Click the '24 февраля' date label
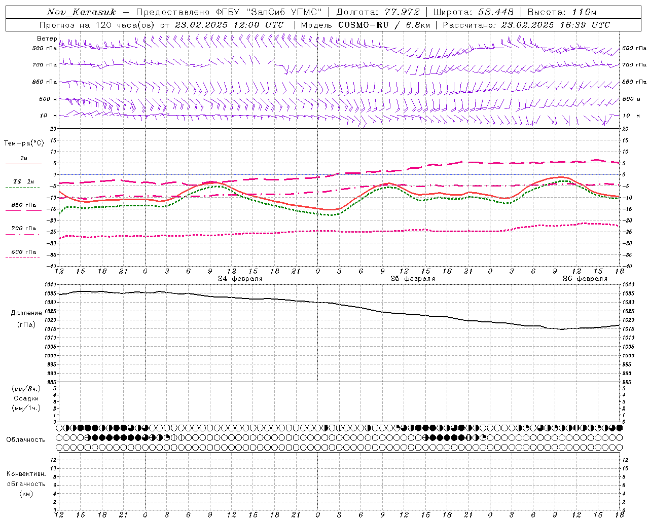The width and height of the screenshot is (649, 519). 240,279
